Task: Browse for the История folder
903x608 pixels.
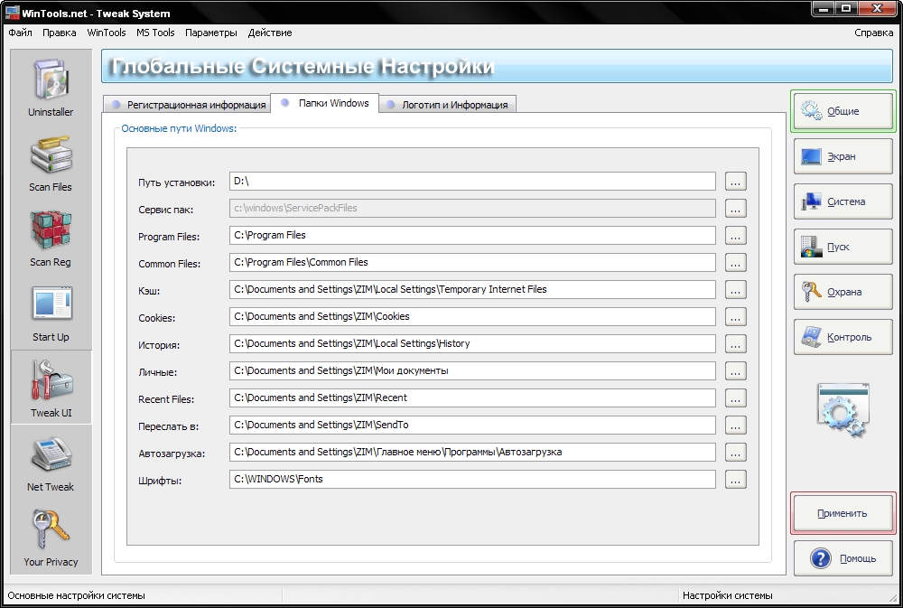Action: [735, 344]
